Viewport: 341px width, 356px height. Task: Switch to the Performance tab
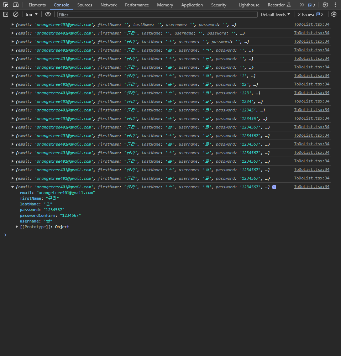[137, 5]
